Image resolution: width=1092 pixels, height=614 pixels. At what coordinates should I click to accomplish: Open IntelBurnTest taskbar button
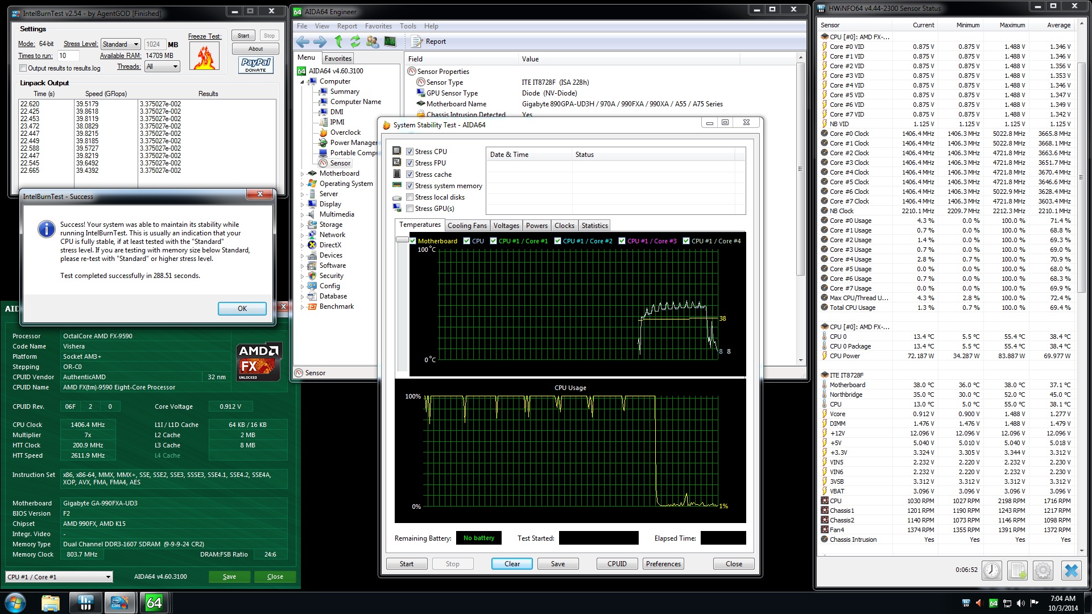tap(119, 603)
